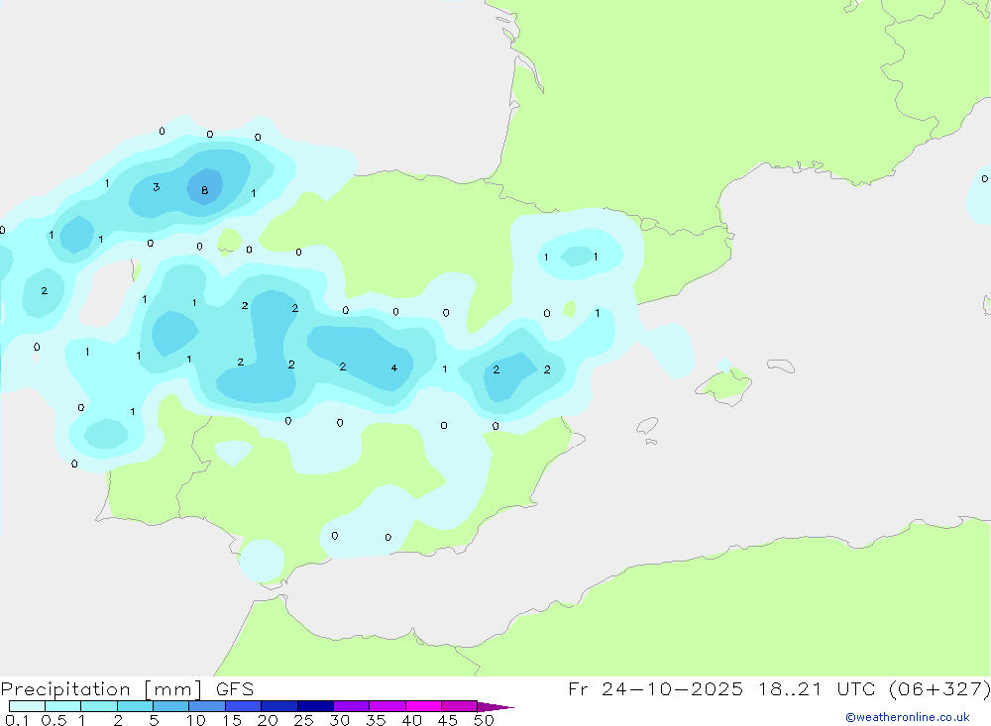Click the 25–30 mm navy legend swatch

pyautogui.click(x=315, y=706)
